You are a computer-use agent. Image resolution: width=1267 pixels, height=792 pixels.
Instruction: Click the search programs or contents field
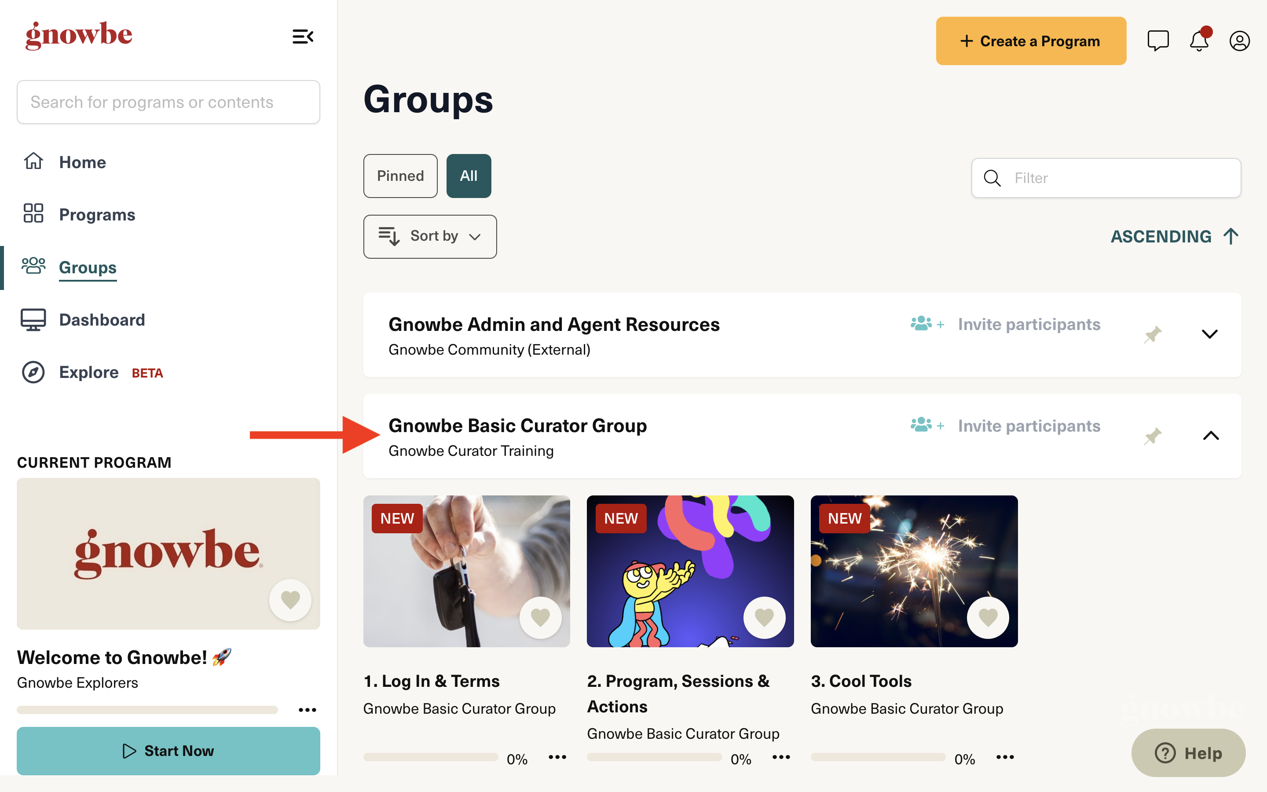[x=168, y=102]
